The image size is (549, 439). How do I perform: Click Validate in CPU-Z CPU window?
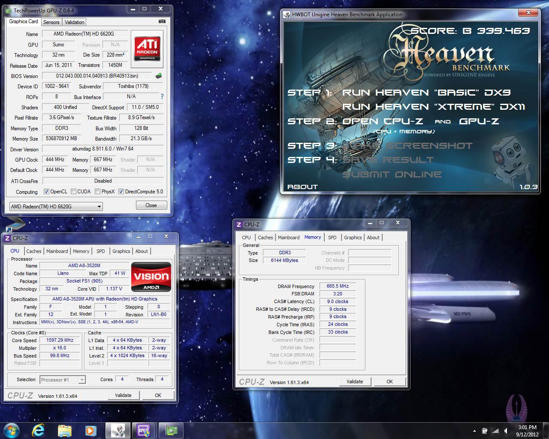point(124,395)
